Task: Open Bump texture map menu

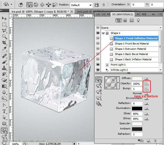Action: coord(146,89)
